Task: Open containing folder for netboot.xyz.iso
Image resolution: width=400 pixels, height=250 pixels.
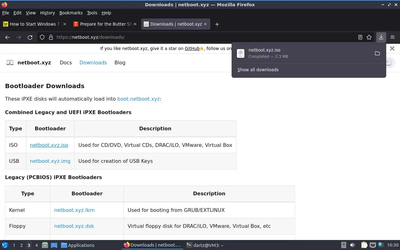Action: [x=377, y=53]
